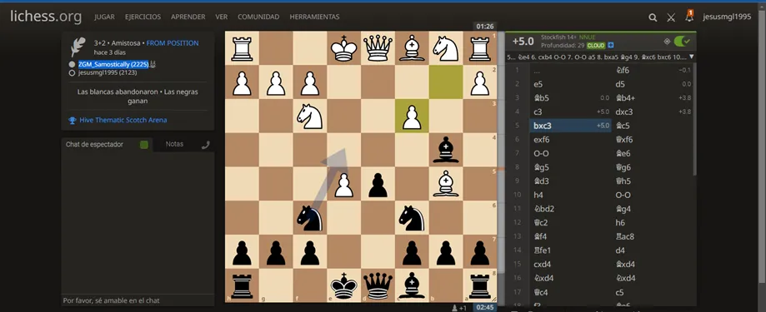Jump to the move dxc3
Image resolution: width=766 pixels, height=312 pixels.
(x=623, y=111)
